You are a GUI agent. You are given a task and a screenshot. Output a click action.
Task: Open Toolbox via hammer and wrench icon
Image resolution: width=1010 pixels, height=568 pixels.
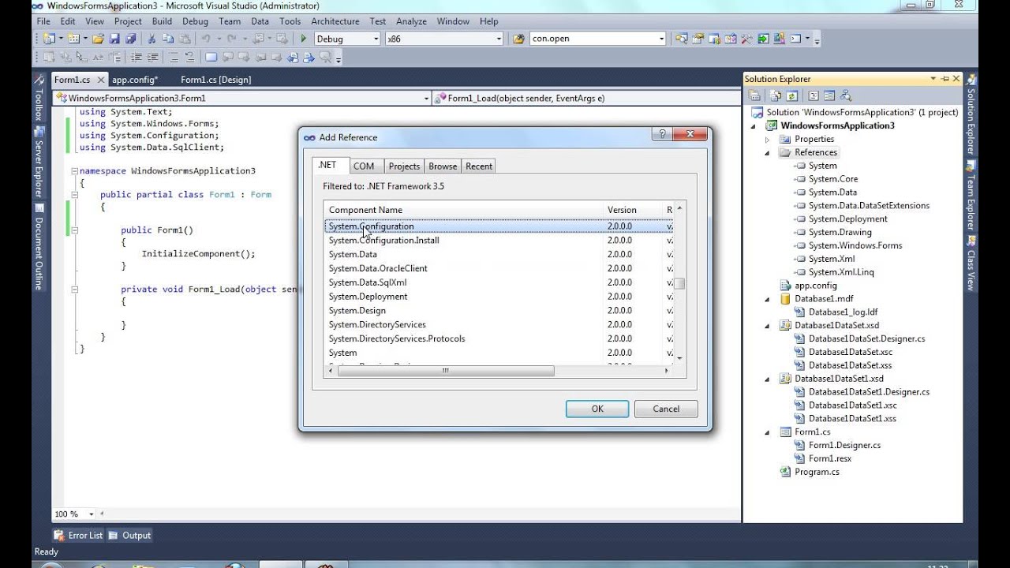[x=746, y=39]
